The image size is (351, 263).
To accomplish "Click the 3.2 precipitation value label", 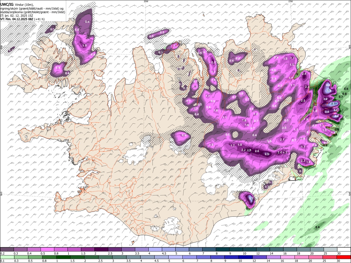I will (x=325, y=99).
